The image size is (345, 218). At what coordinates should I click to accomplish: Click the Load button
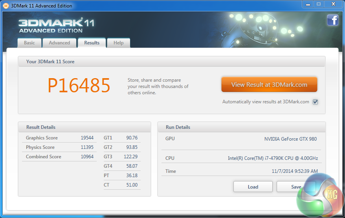(x=253, y=187)
